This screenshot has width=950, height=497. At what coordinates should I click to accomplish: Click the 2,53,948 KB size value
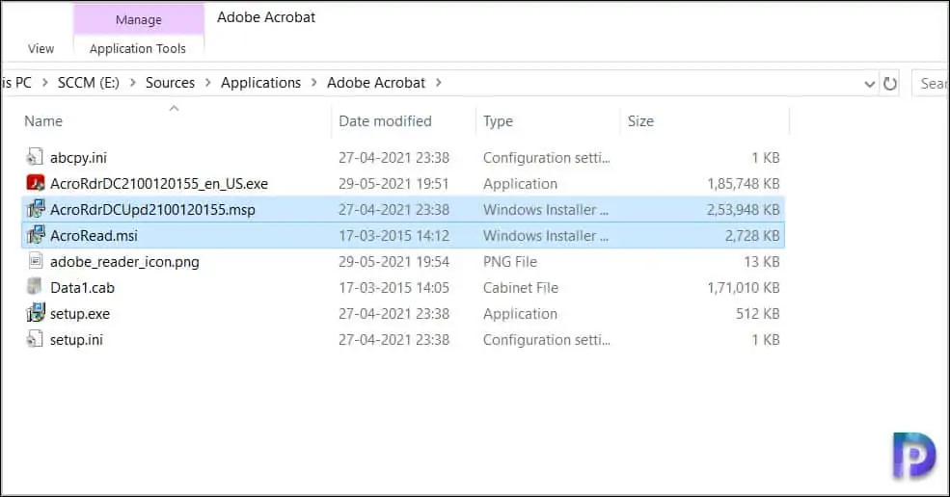click(x=744, y=210)
